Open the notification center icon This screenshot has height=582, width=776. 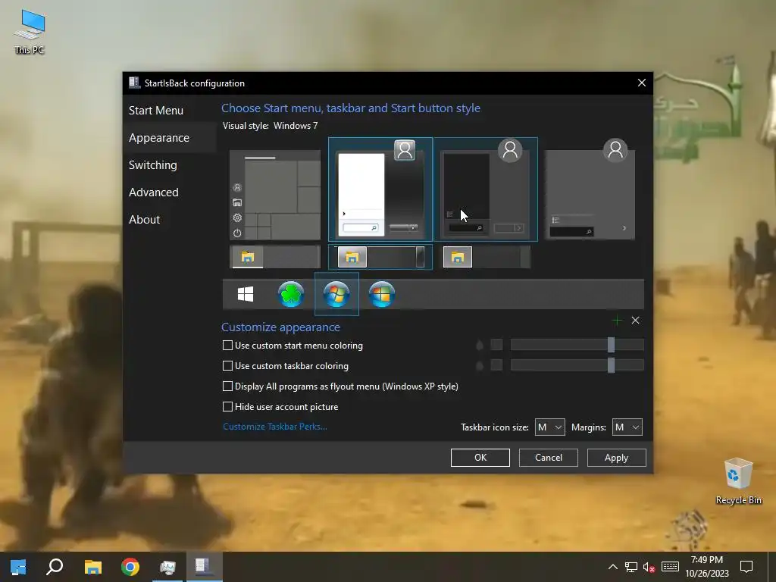[746, 567]
